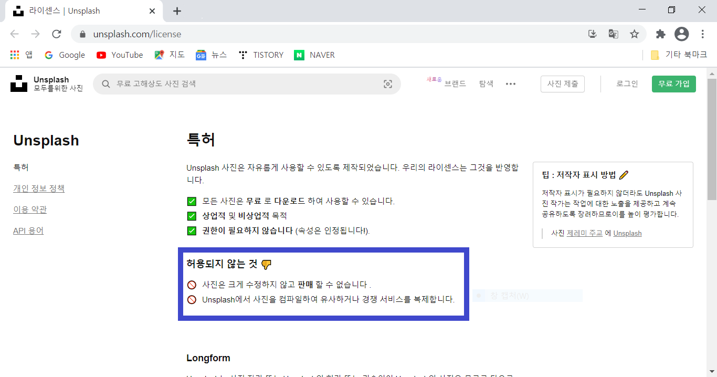Select 특허 in the sidebar
Viewport: 717px width, 377px height.
pos(21,167)
